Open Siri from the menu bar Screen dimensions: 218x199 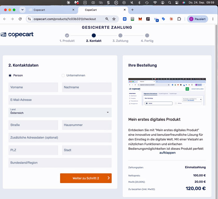point(184,2)
